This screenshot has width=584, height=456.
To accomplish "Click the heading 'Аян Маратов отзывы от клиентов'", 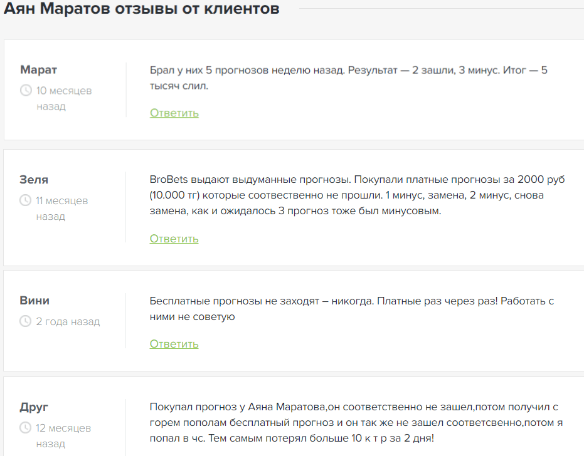I will tap(142, 8).
